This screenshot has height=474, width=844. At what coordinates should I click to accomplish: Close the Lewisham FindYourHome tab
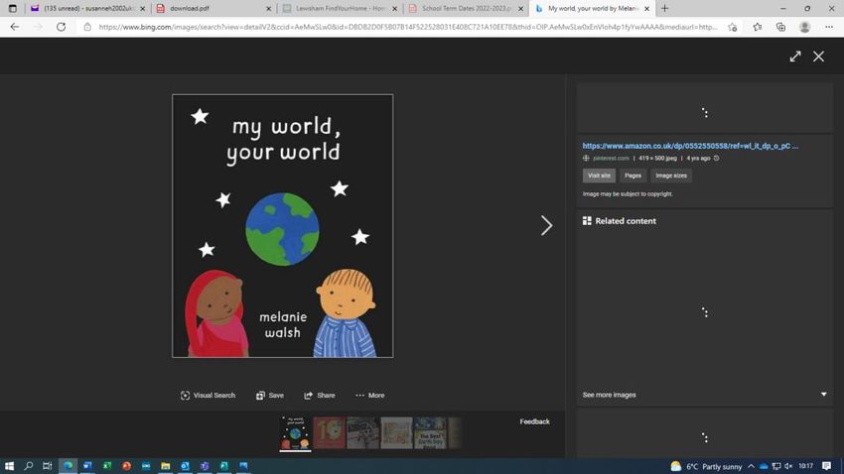(394, 9)
